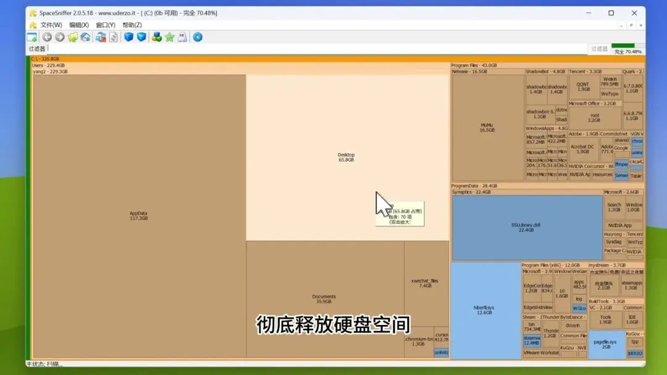The width and height of the screenshot is (667, 375).
Task: Select the hiberfil.sys 12.6GB file block
Action: pyautogui.click(x=485, y=310)
